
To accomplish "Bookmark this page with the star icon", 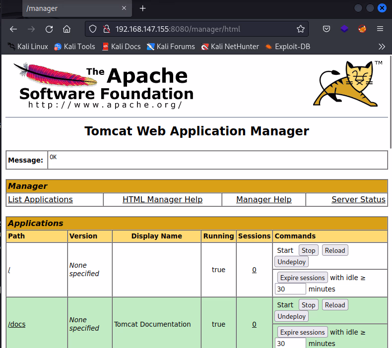I will [x=301, y=29].
